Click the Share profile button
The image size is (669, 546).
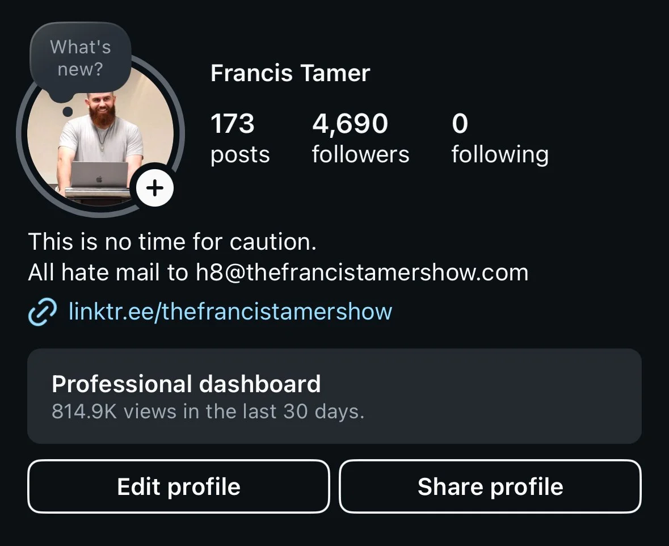[x=490, y=486]
